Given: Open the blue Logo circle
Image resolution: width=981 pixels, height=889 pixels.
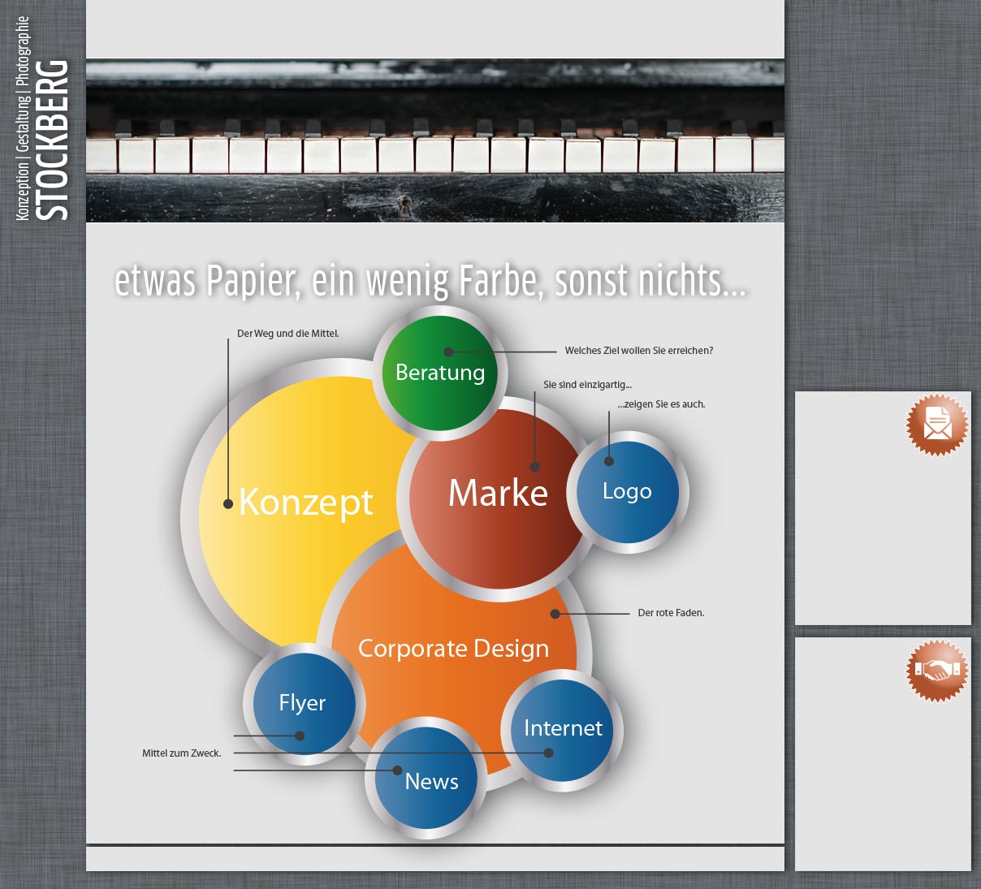Looking at the screenshot, I should [627, 491].
